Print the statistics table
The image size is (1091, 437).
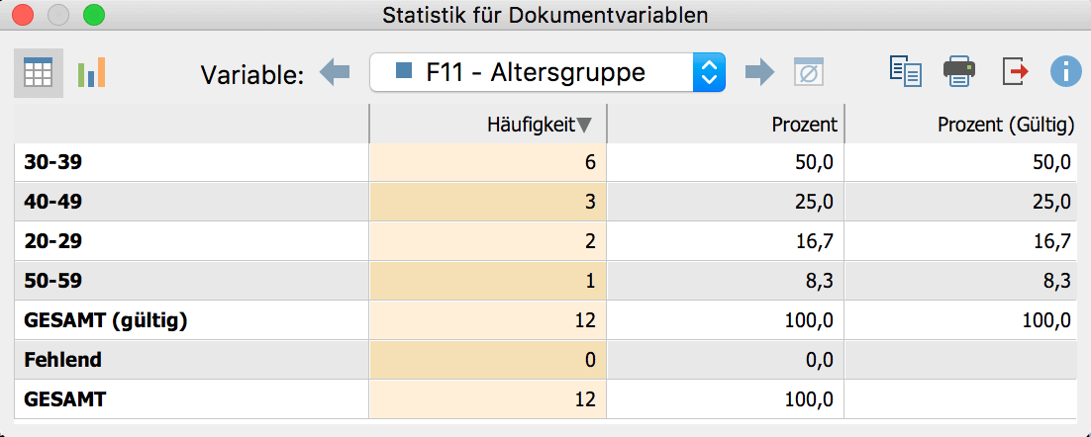[x=959, y=71]
